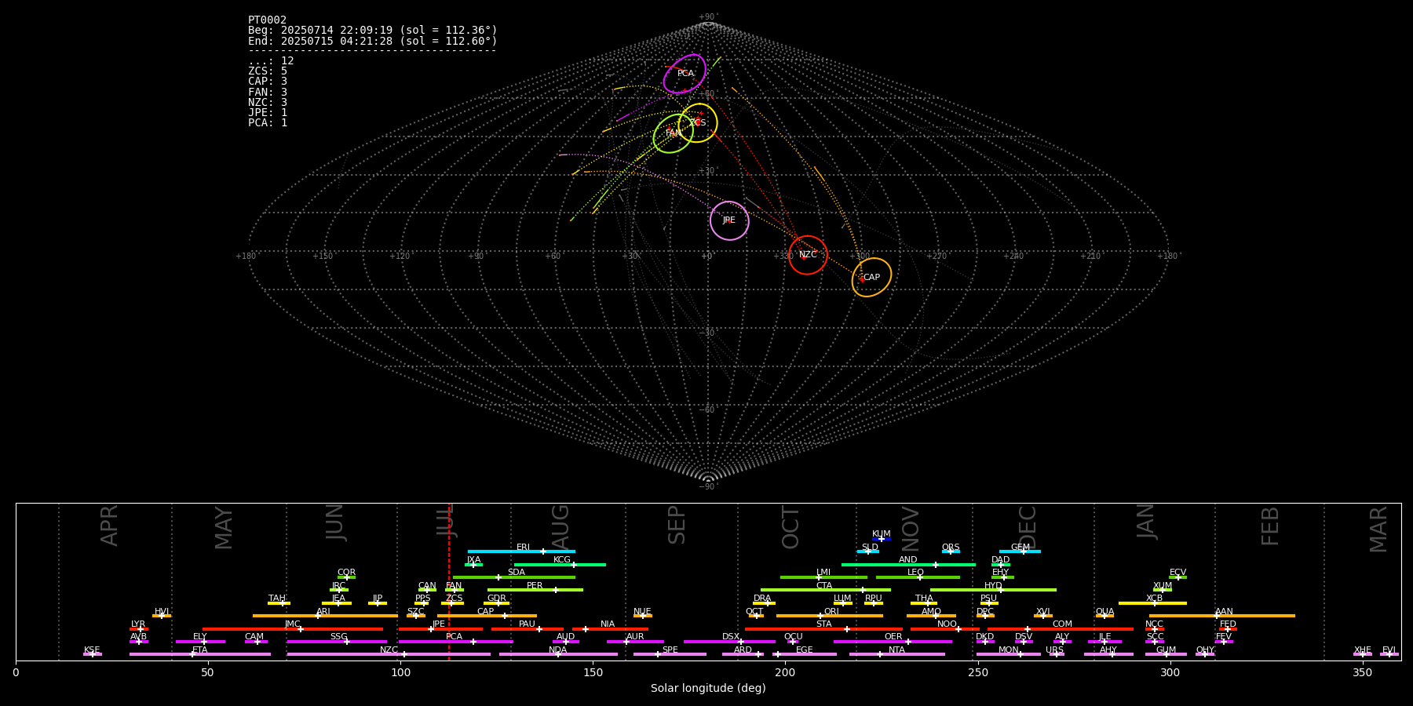Click the 'Solar longitude (deg)' axis label
Screen dimensions: 1413x706
click(708, 688)
